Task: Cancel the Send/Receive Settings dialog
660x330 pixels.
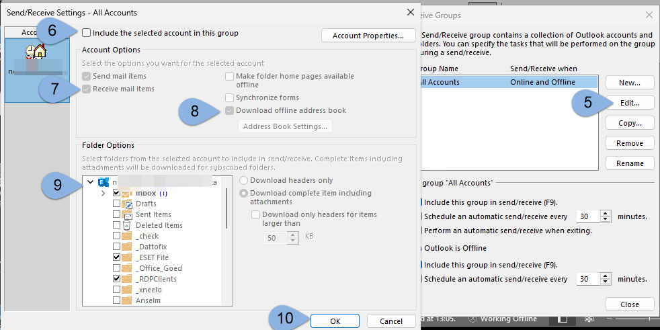Action: pos(391,321)
